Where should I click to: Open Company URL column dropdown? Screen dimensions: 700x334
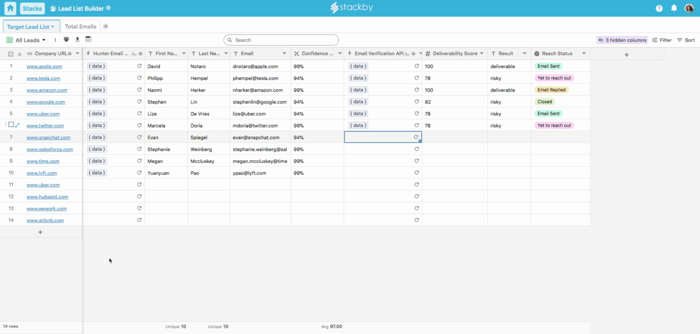(77, 54)
